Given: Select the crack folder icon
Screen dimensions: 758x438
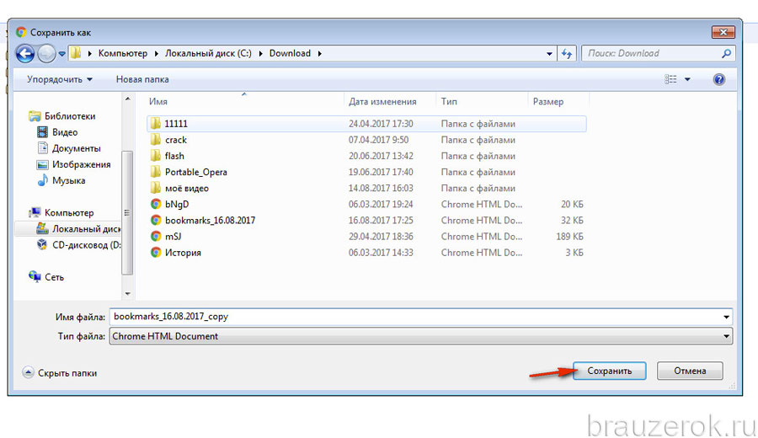Looking at the screenshot, I should point(155,140).
